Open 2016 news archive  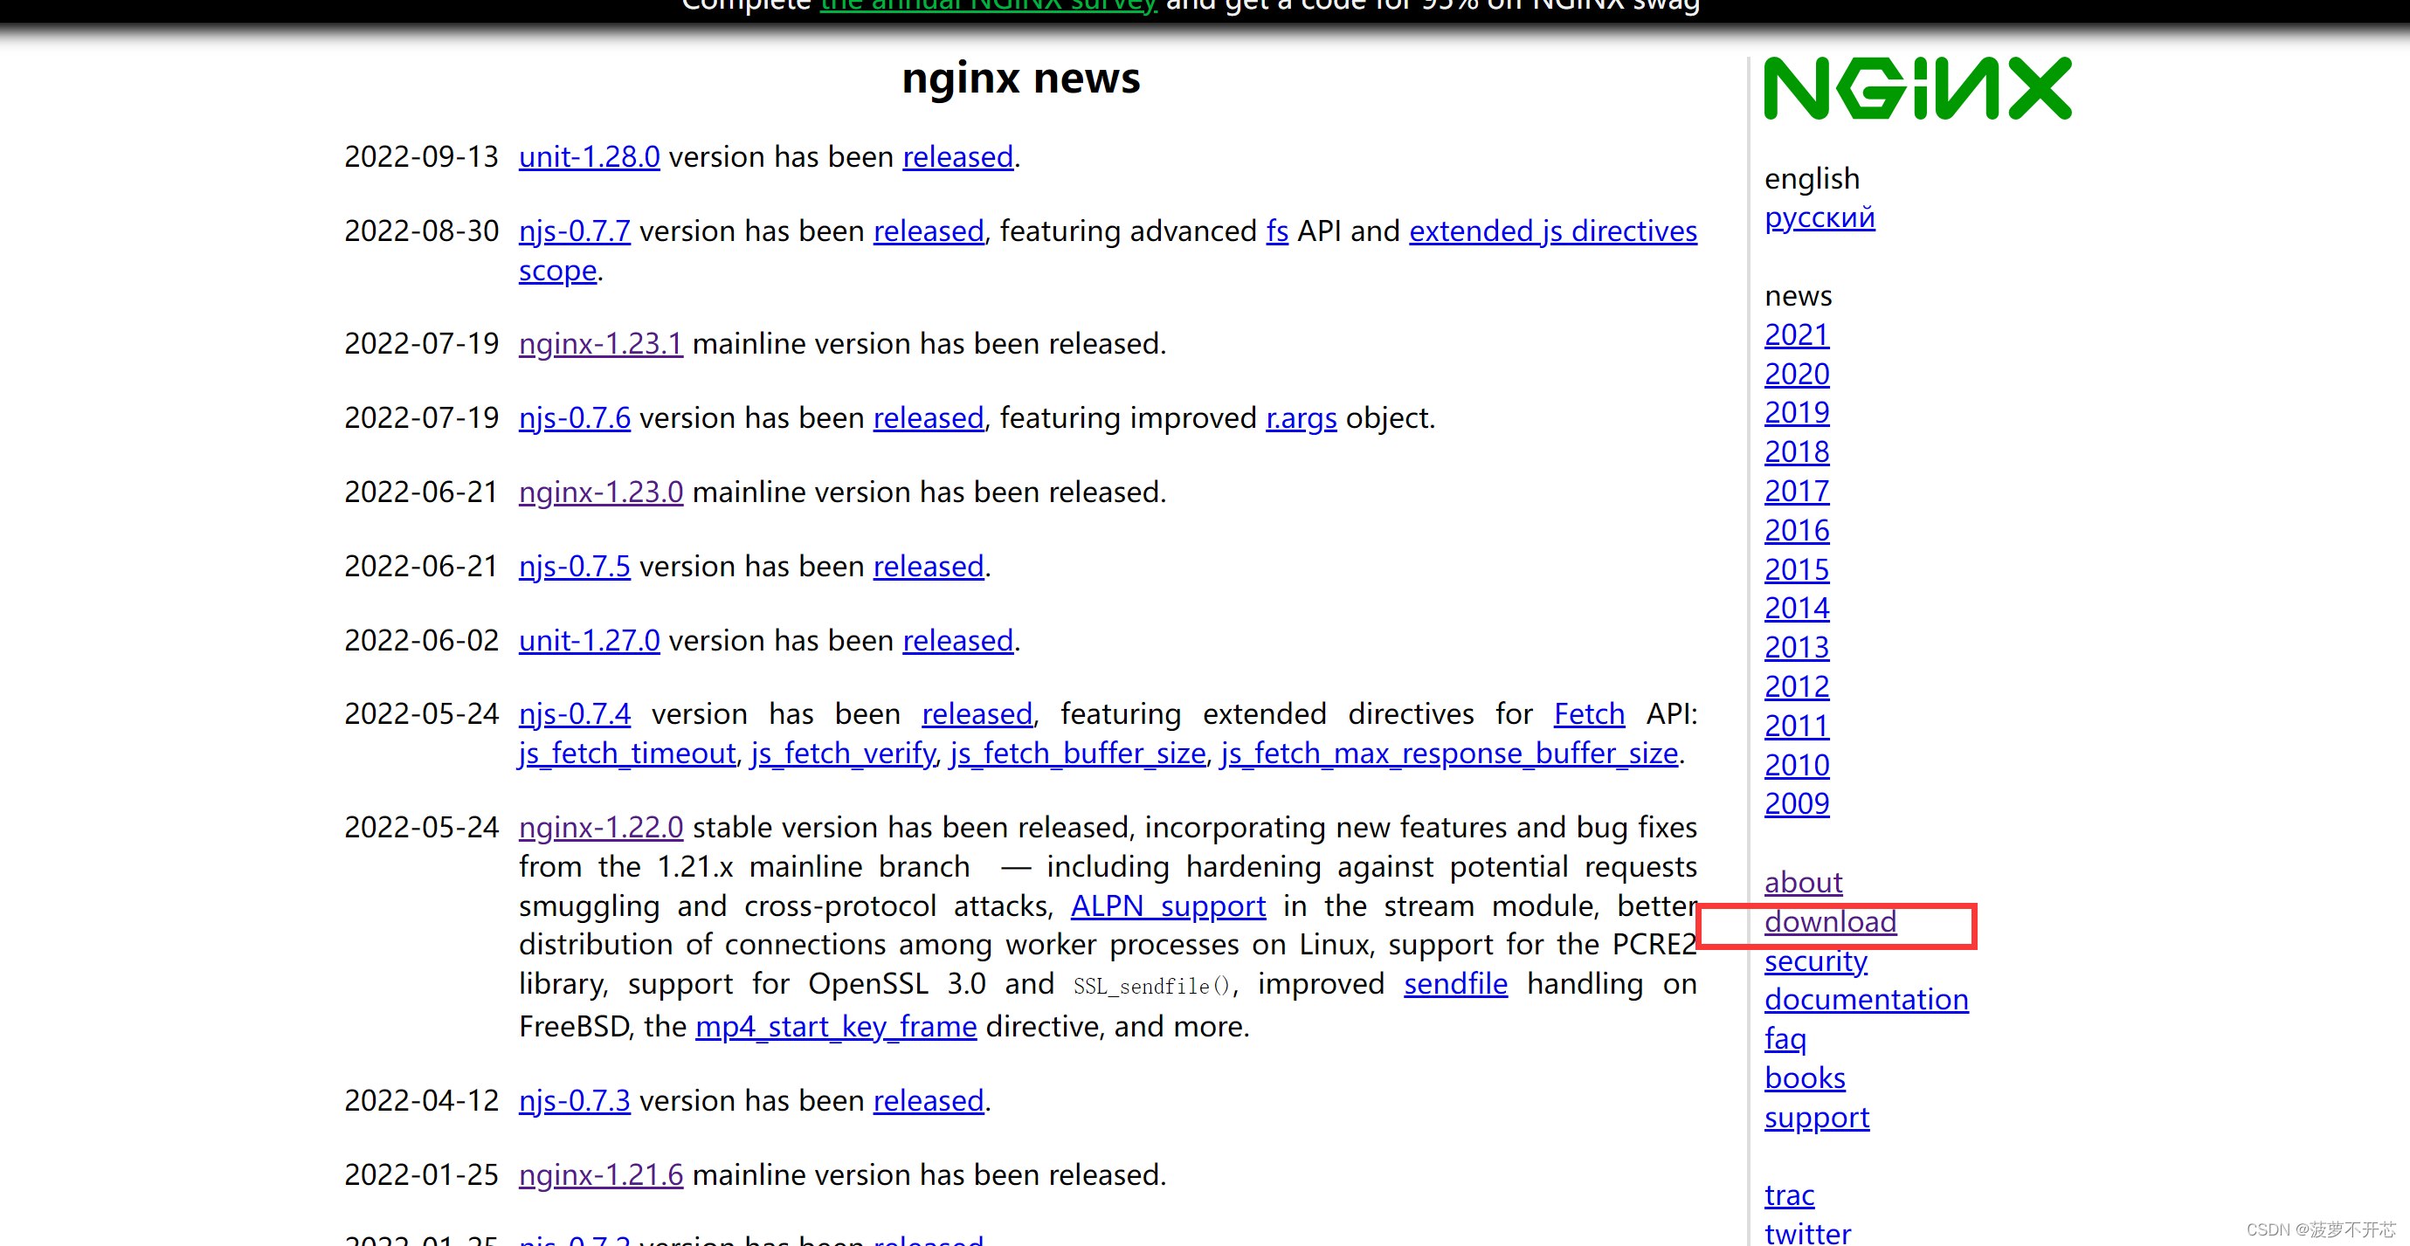pyautogui.click(x=1796, y=530)
